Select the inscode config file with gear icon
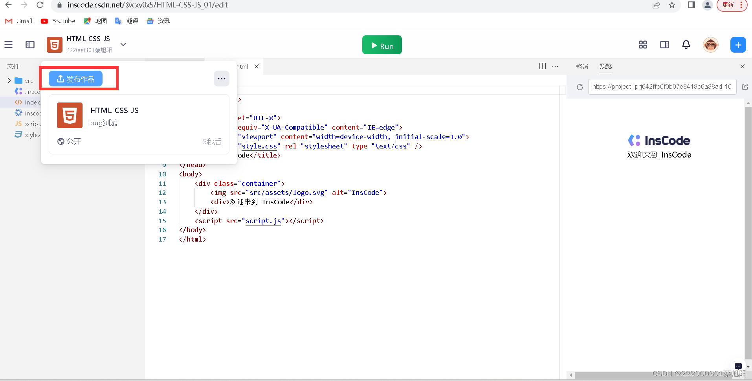 (28, 113)
